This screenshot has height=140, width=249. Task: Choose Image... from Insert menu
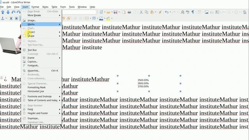[x=42, y=21]
